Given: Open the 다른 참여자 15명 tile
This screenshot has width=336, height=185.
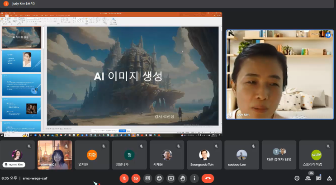Looking at the screenshot, I should click(279, 155).
